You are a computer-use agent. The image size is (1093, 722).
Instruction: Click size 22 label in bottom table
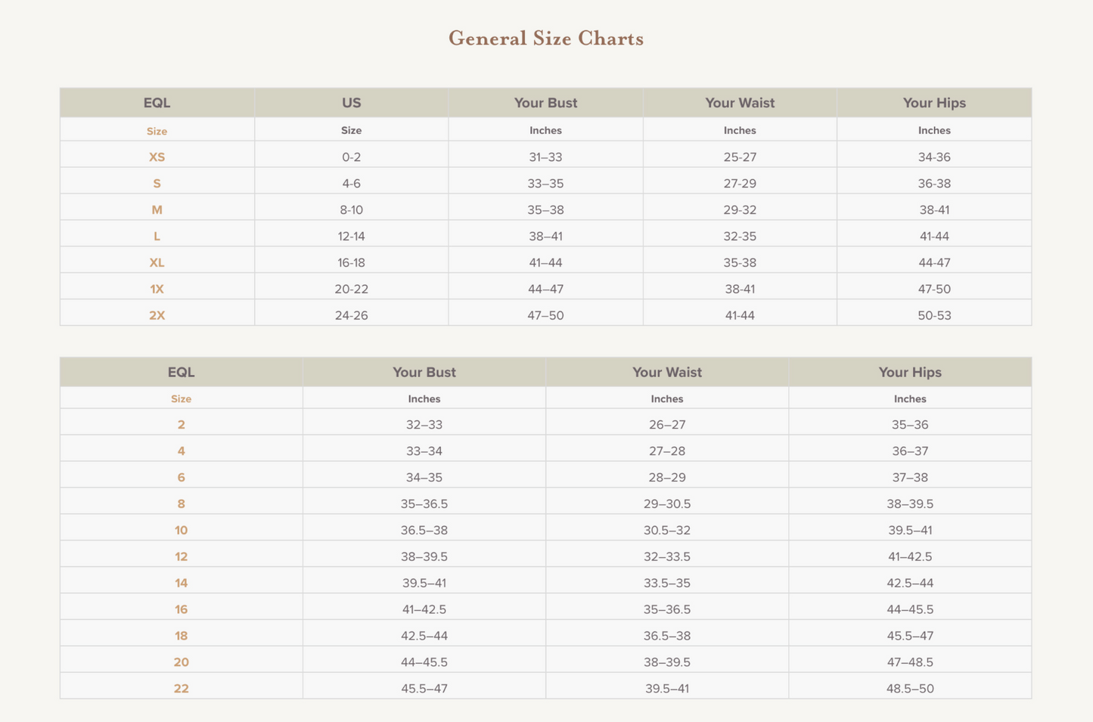(x=181, y=689)
